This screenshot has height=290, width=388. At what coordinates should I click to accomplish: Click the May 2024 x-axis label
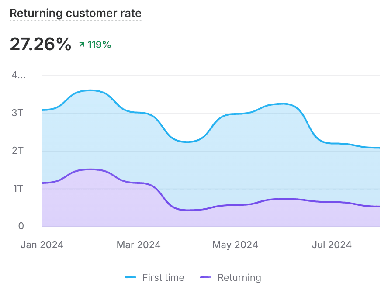pyautogui.click(x=235, y=245)
